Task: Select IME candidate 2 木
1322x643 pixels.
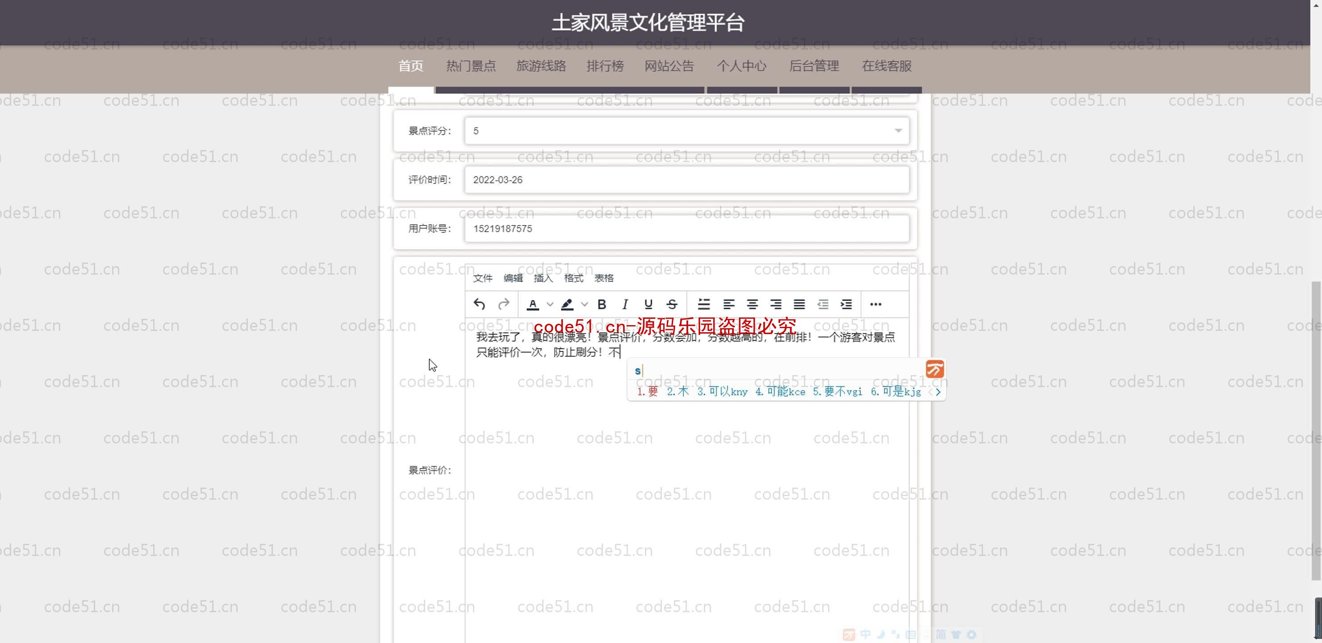Action: point(678,392)
